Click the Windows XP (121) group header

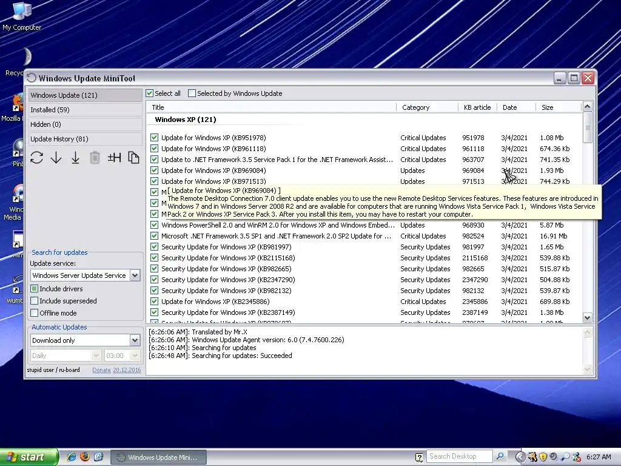click(186, 120)
